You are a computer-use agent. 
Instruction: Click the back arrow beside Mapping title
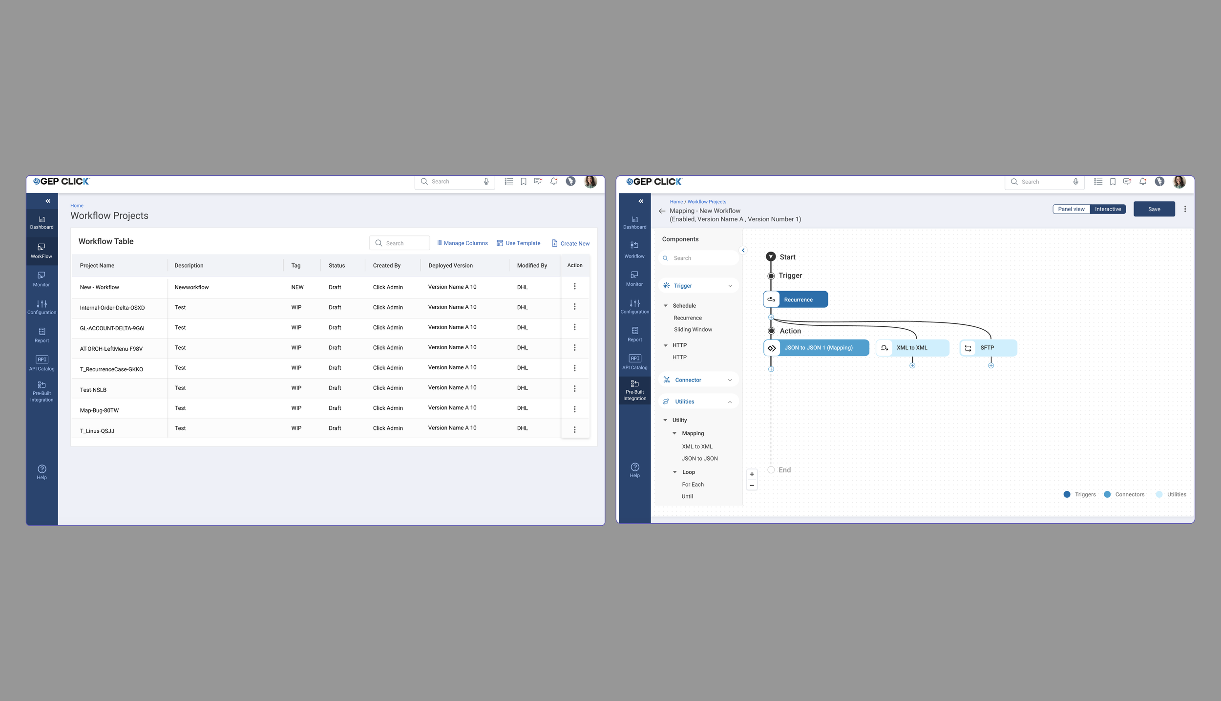pyautogui.click(x=662, y=211)
